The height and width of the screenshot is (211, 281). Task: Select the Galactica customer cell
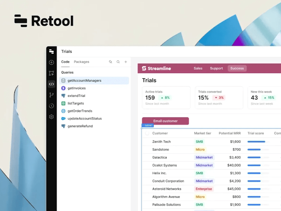159,157
